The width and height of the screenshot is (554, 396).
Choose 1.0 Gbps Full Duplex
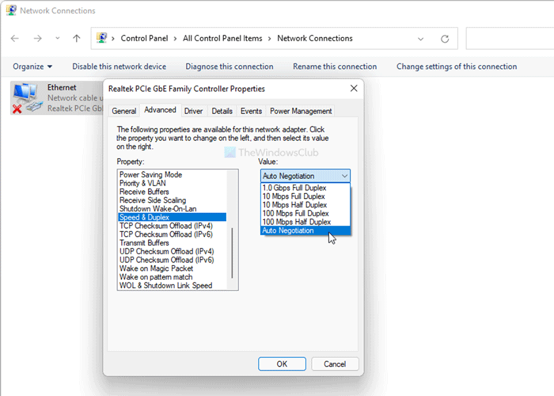305,188
